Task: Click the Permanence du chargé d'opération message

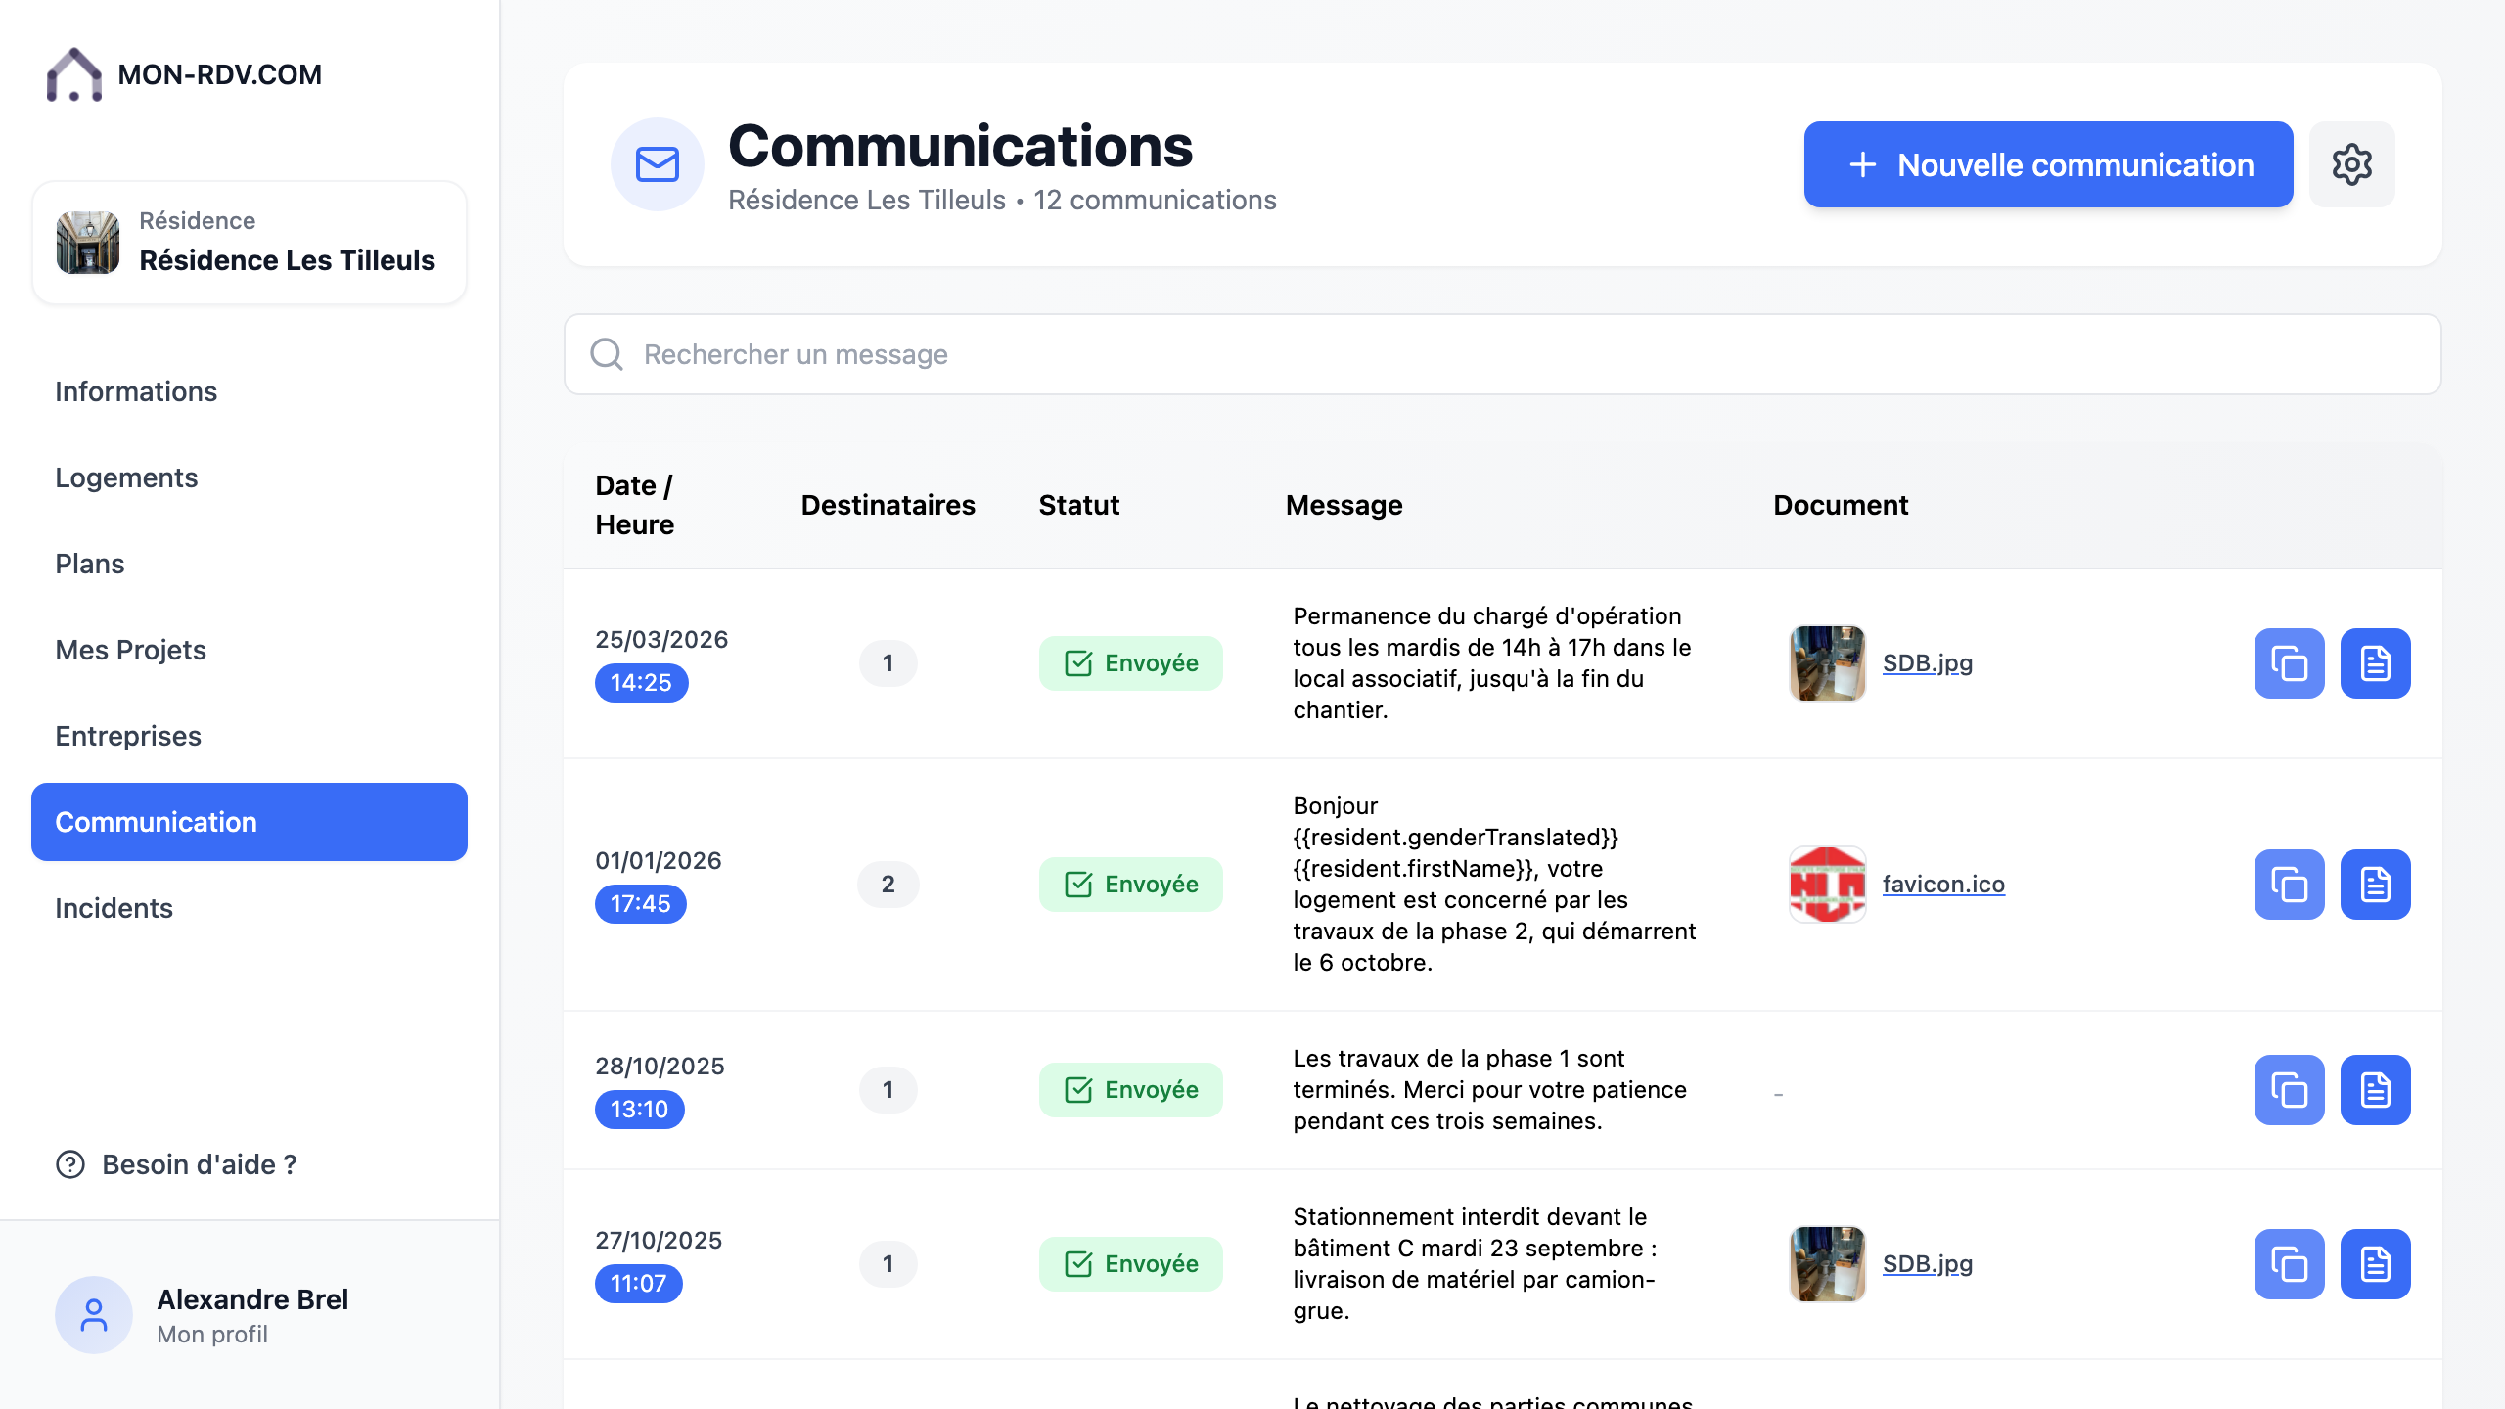Action: point(1492,663)
